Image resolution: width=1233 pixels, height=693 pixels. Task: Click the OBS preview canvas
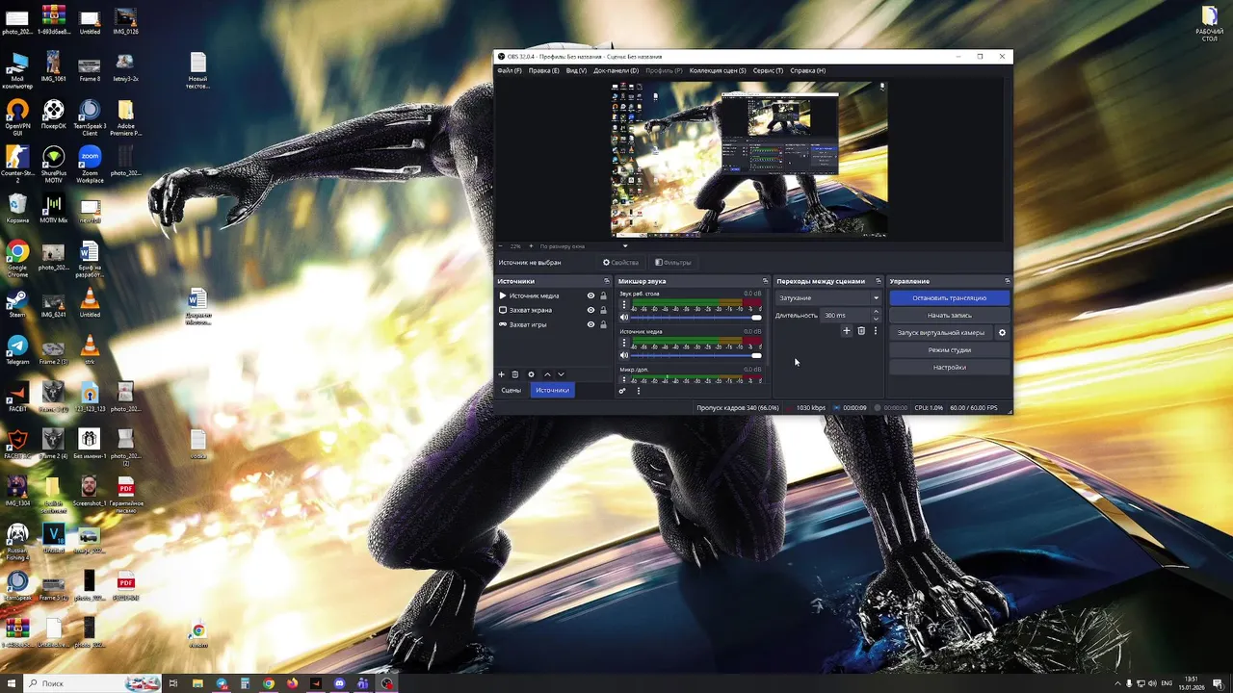(x=748, y=159)
